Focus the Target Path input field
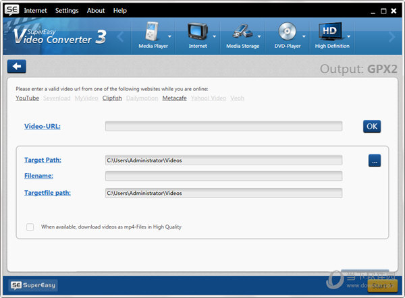 [x=223, y=160]
